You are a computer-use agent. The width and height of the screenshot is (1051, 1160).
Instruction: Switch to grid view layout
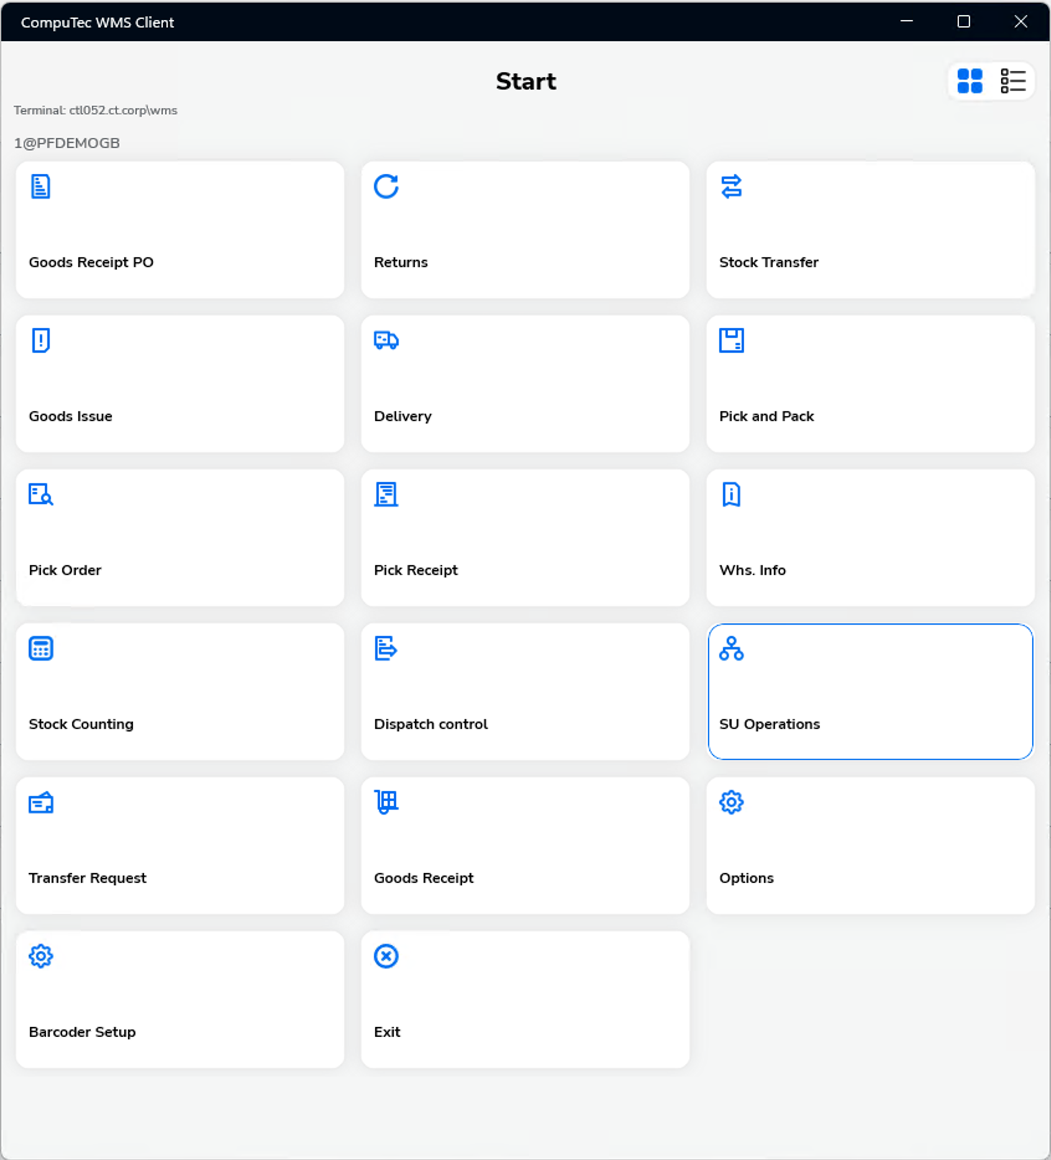[x=970, y=81]
